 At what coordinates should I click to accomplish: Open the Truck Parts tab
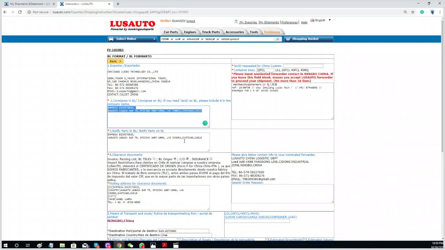click(x=211, y=32)
